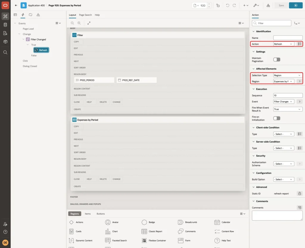Image resolution: width=305 pixels, height=248 pixels.
Task: Open SQL Workshop database icon in sidebar
Action: [5, 25]
